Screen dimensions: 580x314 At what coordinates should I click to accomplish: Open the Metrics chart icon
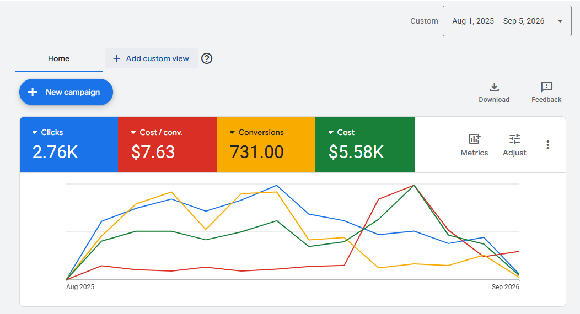coord(474,139)
